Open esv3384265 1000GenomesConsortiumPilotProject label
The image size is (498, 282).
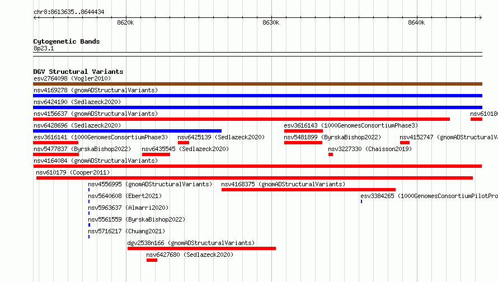(x=429, y=196)
